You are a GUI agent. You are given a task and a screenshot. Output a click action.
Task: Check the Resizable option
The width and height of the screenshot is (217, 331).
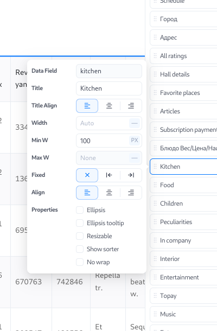80,236
